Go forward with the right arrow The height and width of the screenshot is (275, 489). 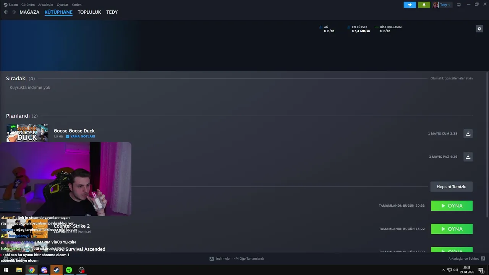coord(14,12)
